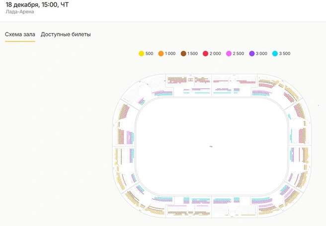Choose the red 2 000 price dot
The height and width of the screenshot is (226, 326).
point(205,54)
